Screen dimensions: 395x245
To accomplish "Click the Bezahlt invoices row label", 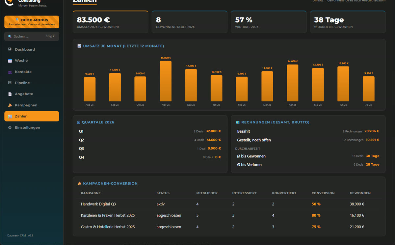I will pos(244,131).
